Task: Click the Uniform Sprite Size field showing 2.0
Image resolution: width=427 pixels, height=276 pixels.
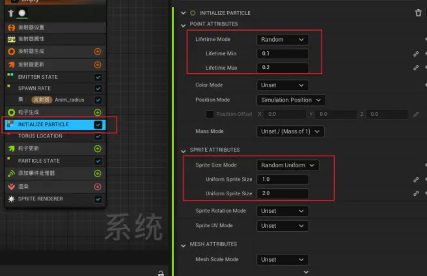Action: pyautogui.click(x=282, y=193)
